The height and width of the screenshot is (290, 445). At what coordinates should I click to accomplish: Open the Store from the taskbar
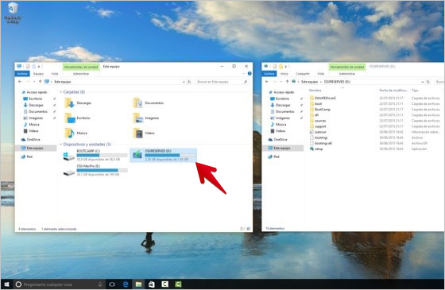(x=152, y=284)
